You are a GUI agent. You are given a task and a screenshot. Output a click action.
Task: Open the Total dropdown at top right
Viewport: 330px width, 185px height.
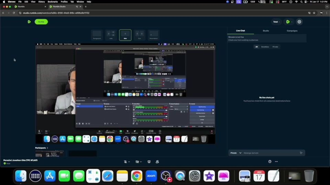click(276, 22)
